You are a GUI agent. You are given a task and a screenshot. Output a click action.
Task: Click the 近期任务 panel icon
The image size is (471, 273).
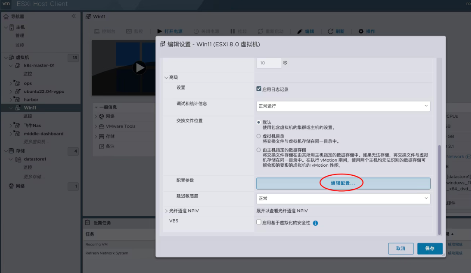pyautogui.click(x=87, y=223)
